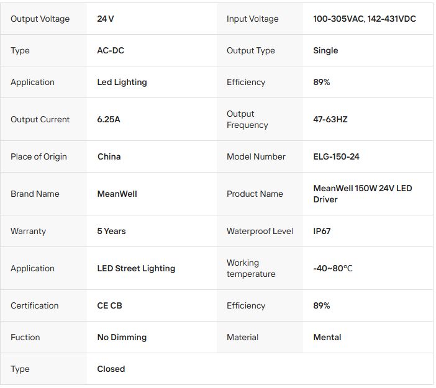436x388 pixels.
Task: Select the 6.25A current value
Action: (x=109, y=119)
